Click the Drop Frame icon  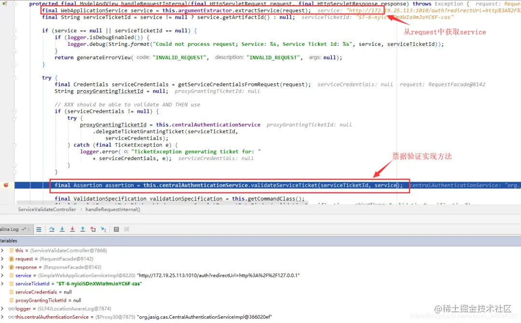[x=93, y=229]
